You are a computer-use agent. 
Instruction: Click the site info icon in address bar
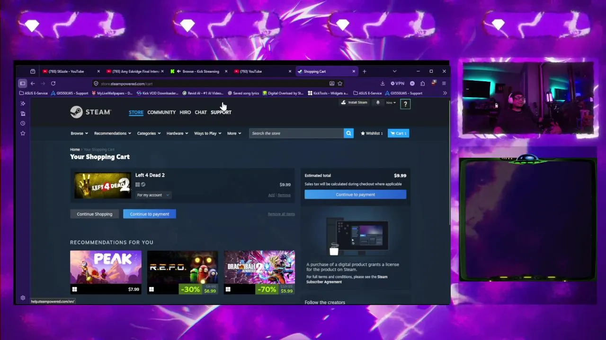96,84
